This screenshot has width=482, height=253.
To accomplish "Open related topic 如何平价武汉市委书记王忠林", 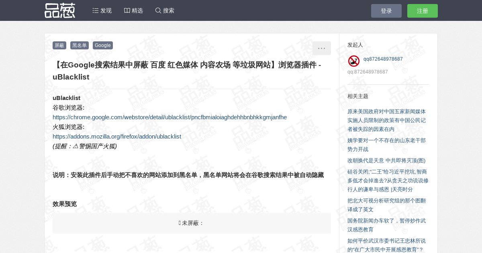I will pos(387,245).
